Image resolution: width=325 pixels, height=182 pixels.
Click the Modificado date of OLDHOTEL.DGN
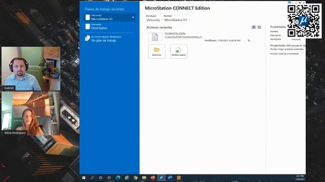click(x=222, y=40)
